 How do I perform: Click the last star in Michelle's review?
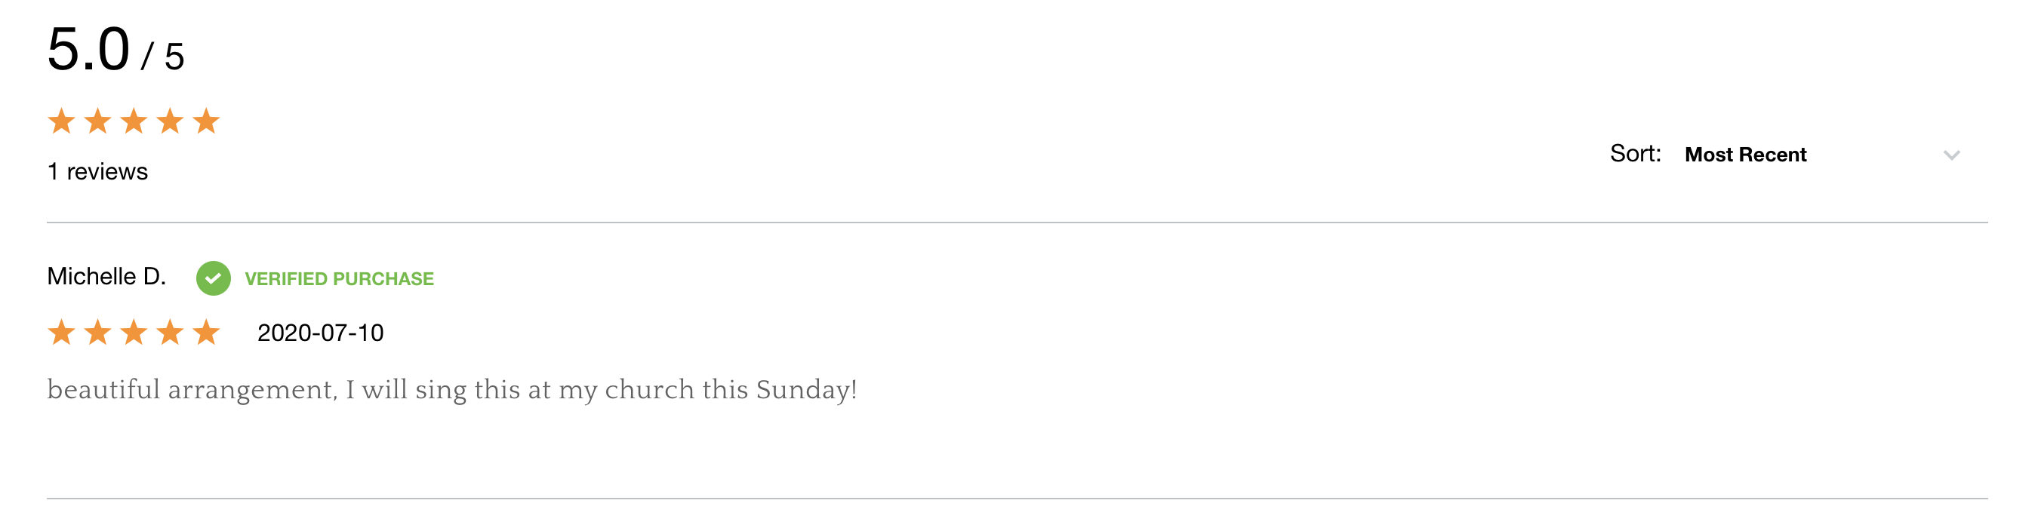click(x=207, y=332)
